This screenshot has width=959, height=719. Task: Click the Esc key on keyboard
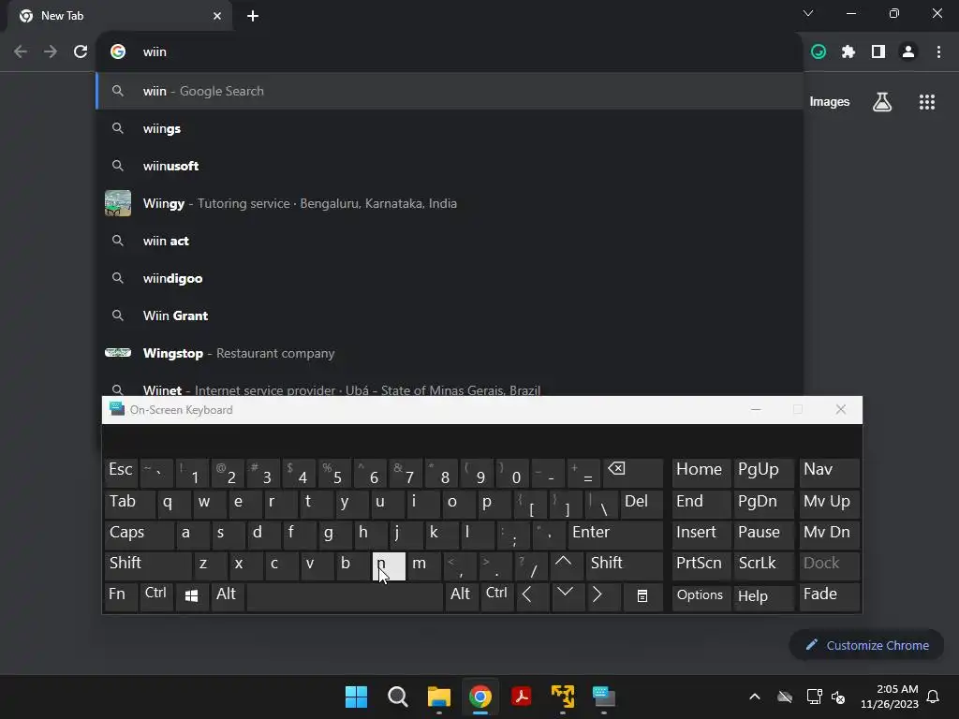[121, 472]
